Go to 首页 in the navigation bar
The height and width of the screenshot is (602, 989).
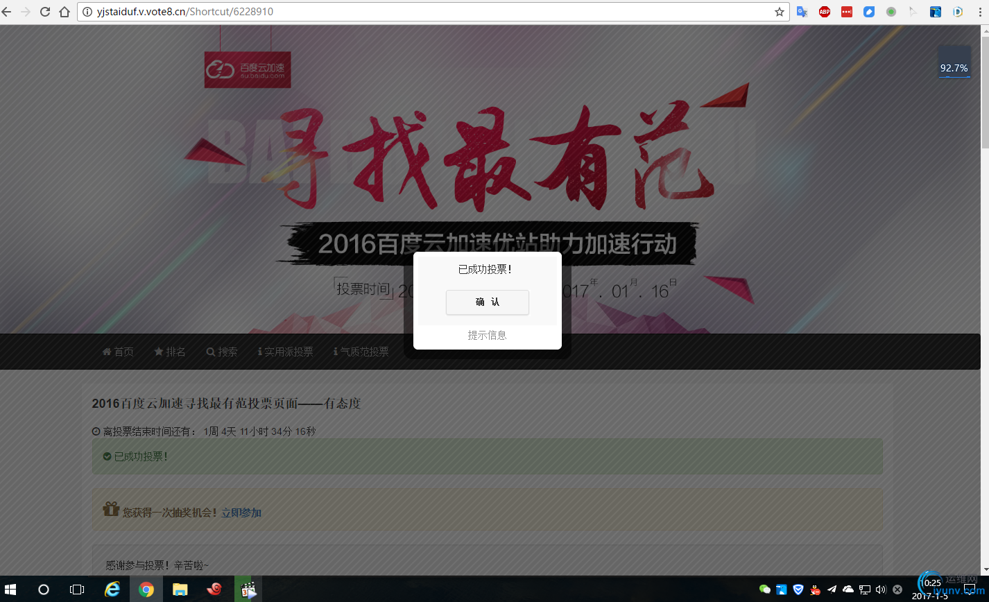click(118, 352)
